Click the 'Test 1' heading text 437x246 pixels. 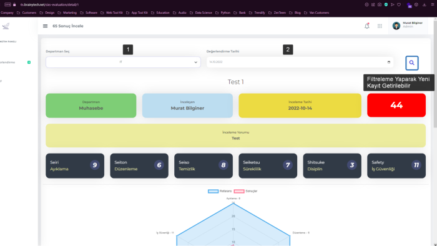coord(235,82)
